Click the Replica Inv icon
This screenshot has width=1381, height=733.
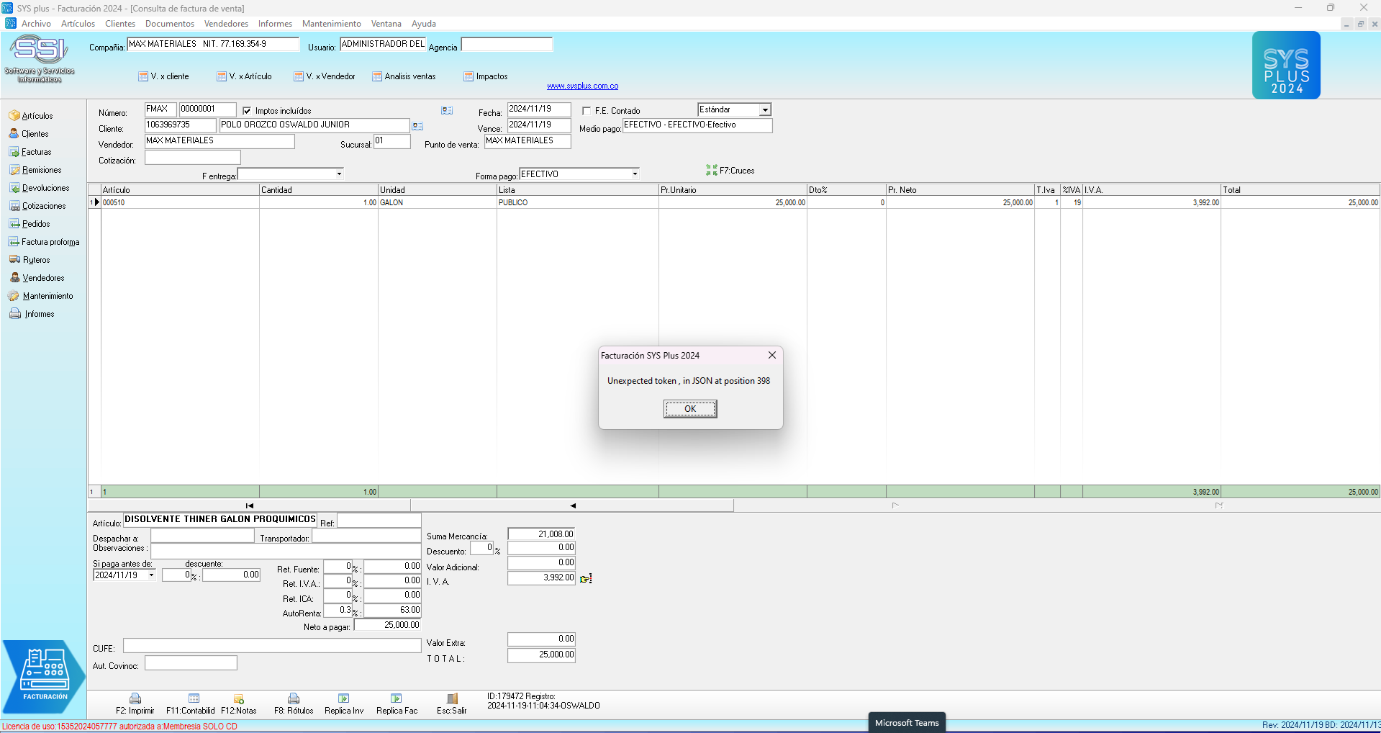pos(344,698)
